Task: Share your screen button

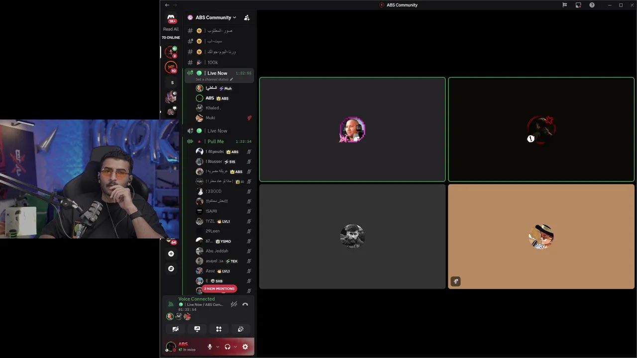Action: coord(197,329)
